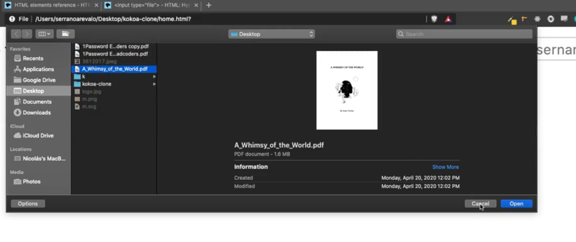
Task: Click the file dialog Search field
Action: (464, 34)
